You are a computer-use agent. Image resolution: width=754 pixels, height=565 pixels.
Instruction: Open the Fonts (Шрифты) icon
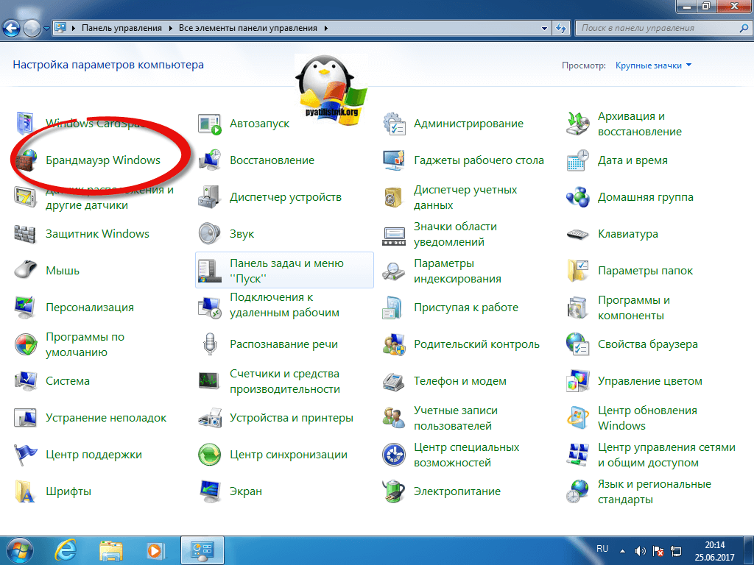click(27, 491)
